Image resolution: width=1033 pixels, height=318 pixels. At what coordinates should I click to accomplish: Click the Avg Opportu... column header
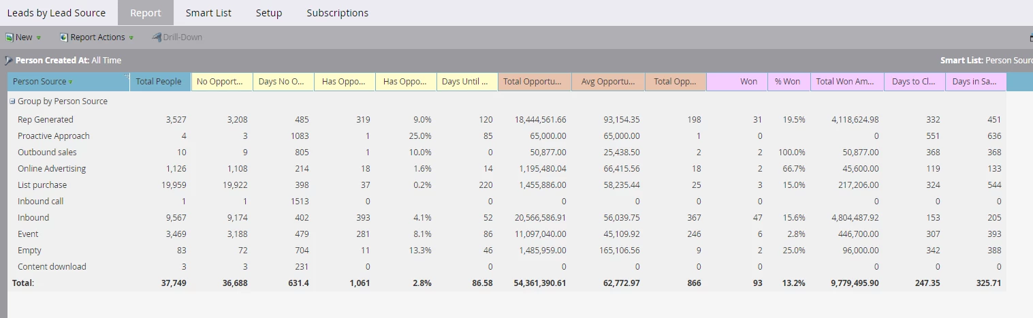click(608, 82)
